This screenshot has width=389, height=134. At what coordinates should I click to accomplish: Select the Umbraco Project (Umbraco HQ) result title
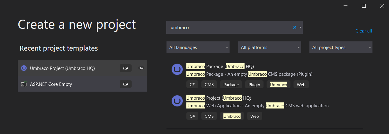pyautogui.click(x=219, y=98)
